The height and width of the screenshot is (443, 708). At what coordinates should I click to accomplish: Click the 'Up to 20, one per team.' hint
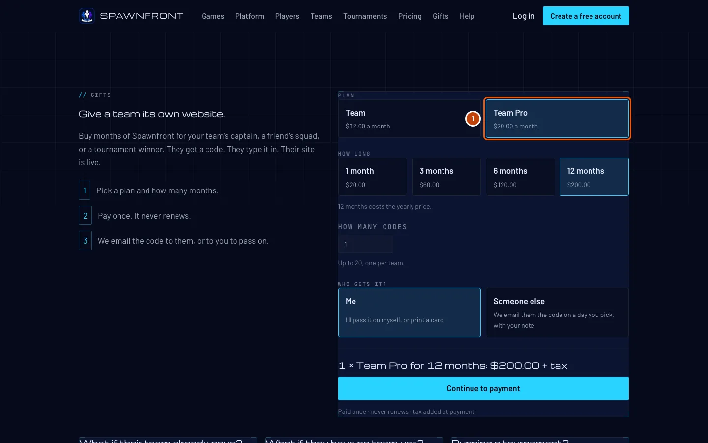point(371,263)
